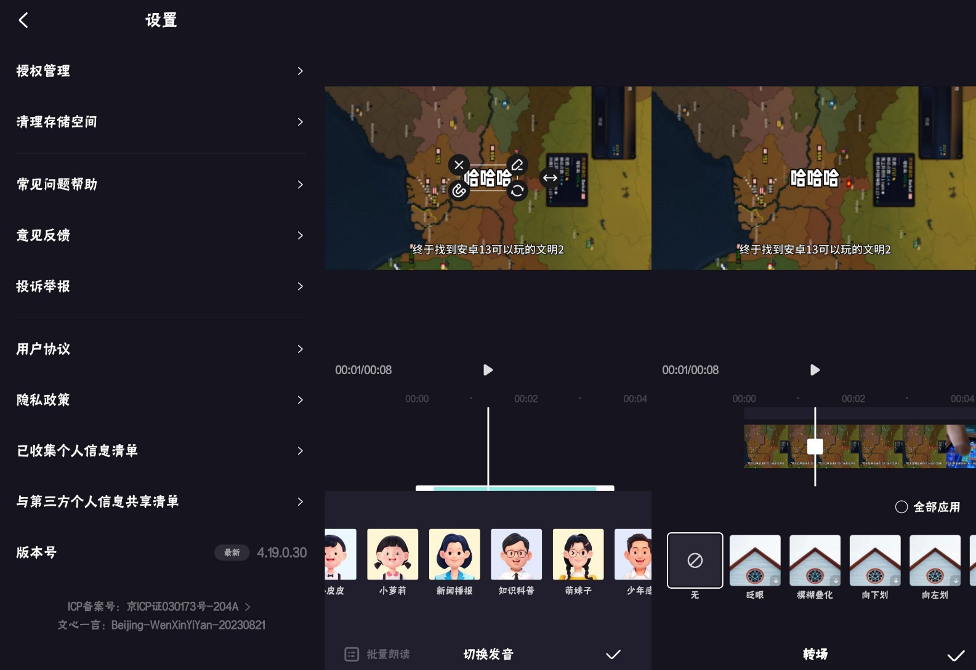Delete the 哈哈哈 text sticker with X handle
Viewport: 976px width, 670px height.
(x=459, y=165)
